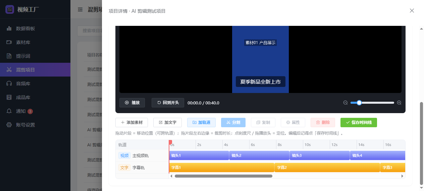Click the zoom out magnifier icon
Screen dimensions: 424x191
pos(346,103)
